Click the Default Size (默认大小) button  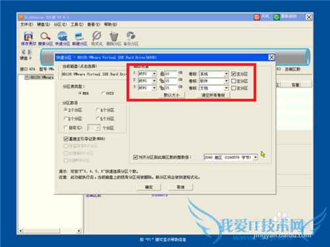click(x=172, y=95)
